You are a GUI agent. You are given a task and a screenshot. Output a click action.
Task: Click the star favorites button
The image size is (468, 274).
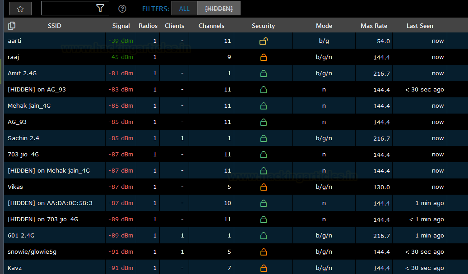(x=20, y=9)
